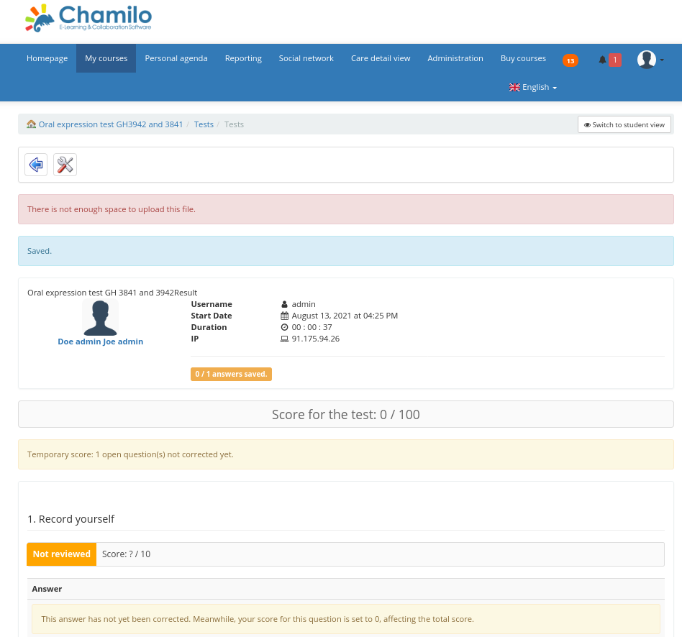Select the Reporting menu item
The height and width of the screenshot is (637, 682).
pos(242,58)
